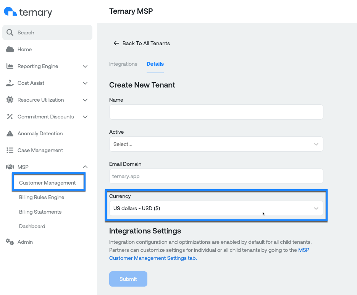Click the Integrations Settings heading
357x295 pixels.
point(145,231)
